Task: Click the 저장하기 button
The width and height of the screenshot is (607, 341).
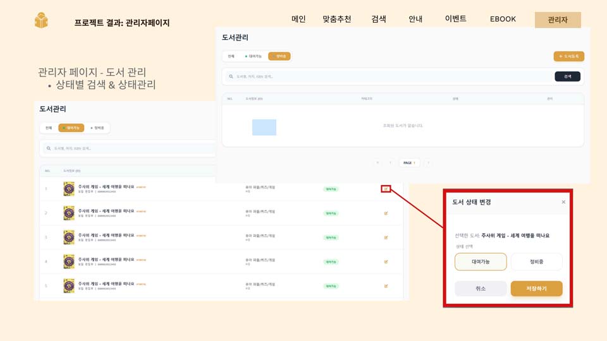Action: point(536,289)
